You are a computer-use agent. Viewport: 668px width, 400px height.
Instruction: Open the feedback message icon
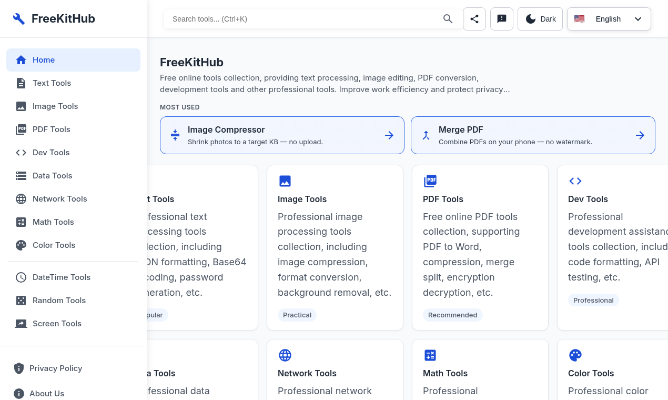point(502,19)
